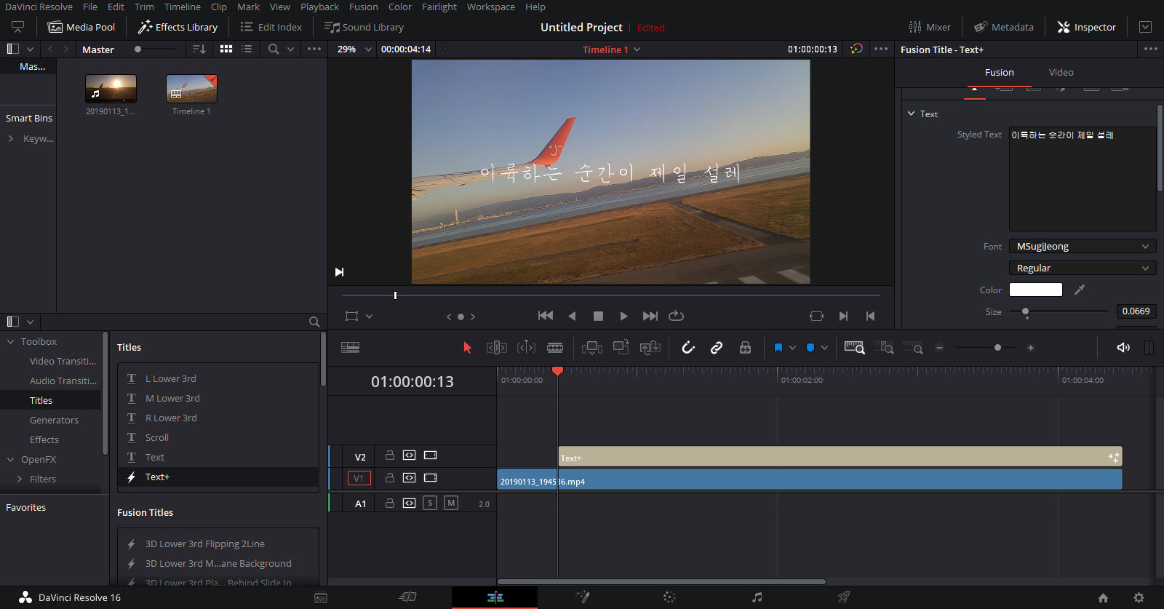Enable Loop playback icon
Image resolution: width=1164 pixels, height=609 pixels.
[676, 316]
